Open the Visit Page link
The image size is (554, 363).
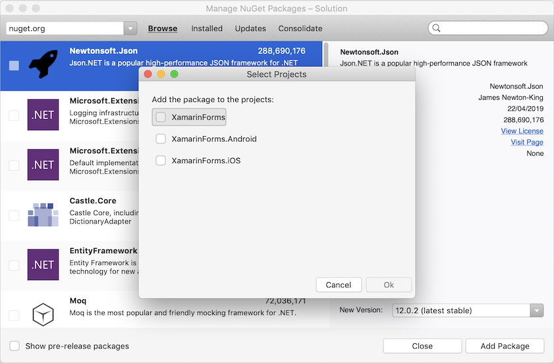(527, 142)
